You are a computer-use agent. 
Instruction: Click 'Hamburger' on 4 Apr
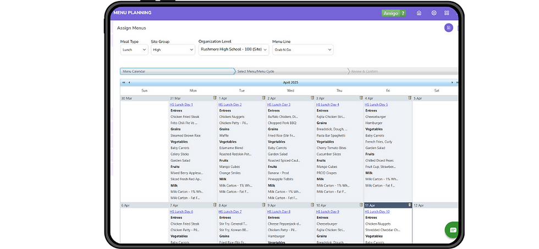374,123
